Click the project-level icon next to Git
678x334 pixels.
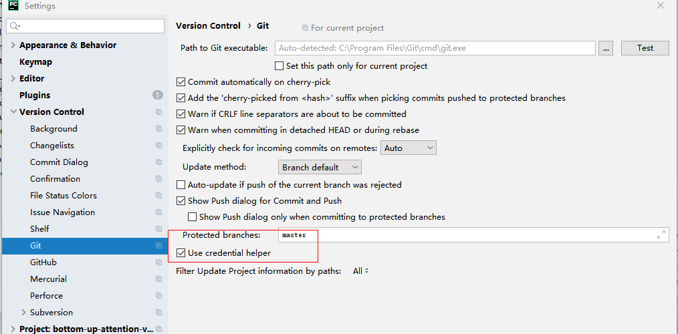click(158, 246)
